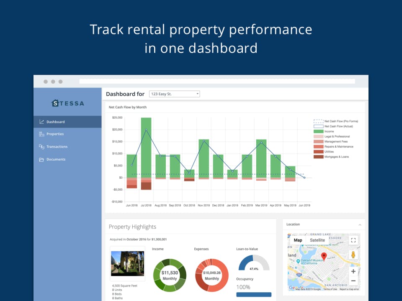The width and height of the screenshot is (402, 301).
Task: Click the Transactions dollar icon
Action: (41, 146)
